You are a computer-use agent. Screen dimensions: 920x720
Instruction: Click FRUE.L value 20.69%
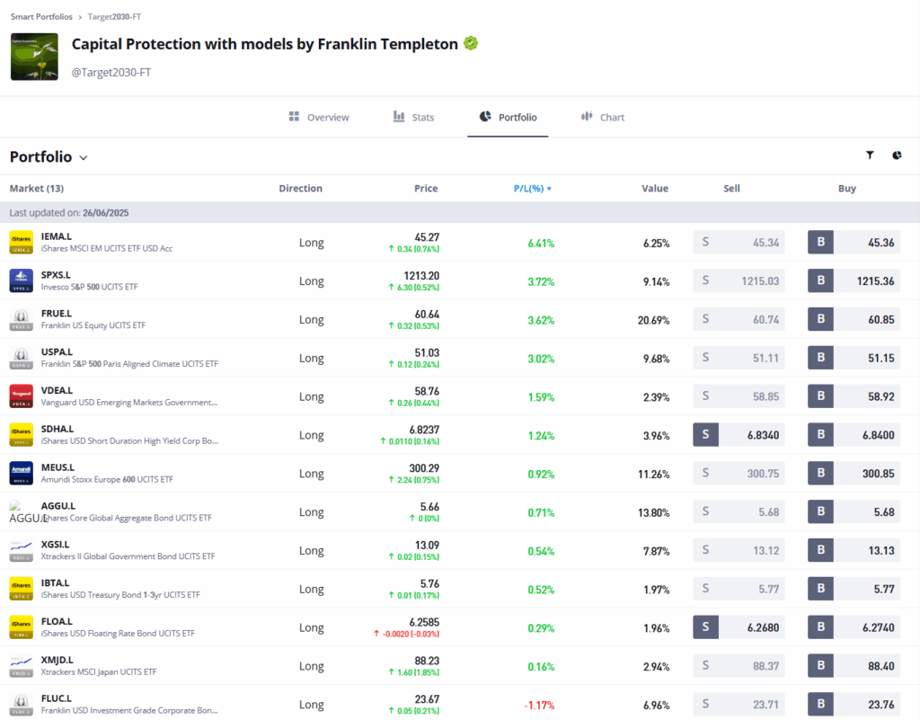pos(654,320)
